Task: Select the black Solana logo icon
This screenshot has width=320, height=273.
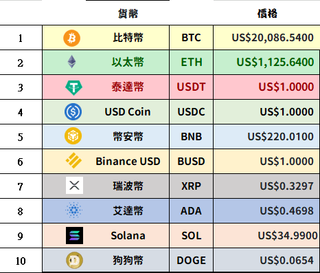Action: click(74, 235)
